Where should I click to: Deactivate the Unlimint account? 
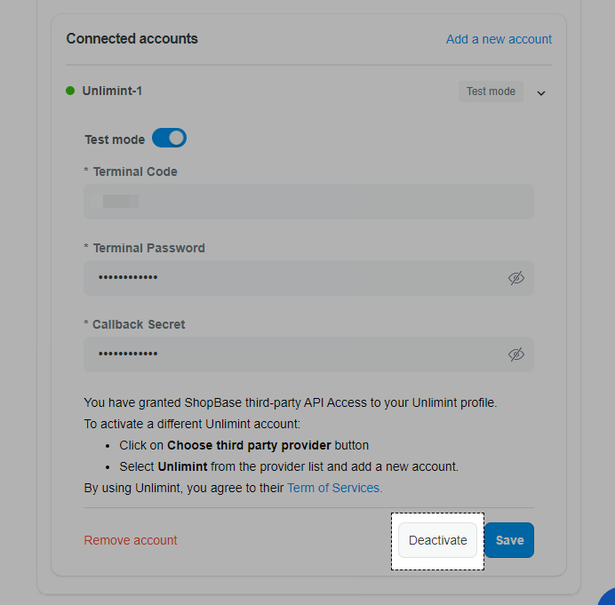(x=438, y=540)
